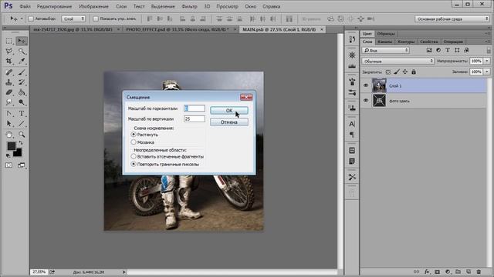Hide the Слой 1 layer
Viewport: 494px width, 277px height.
pyautogui.click(x=366, y=85)
